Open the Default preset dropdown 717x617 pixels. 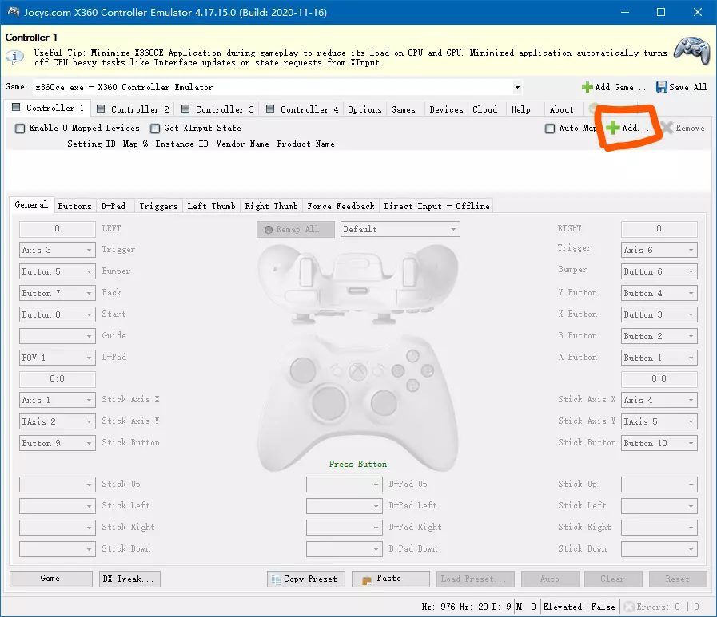click(x=400, y=229)
